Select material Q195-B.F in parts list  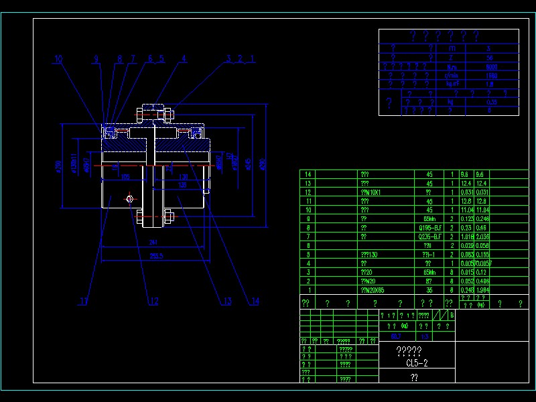429,228
